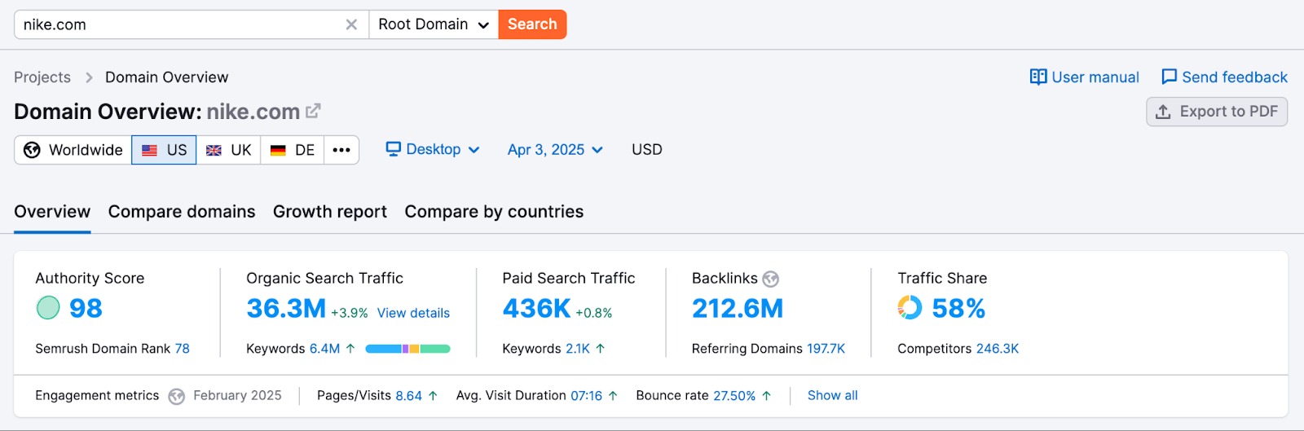The height and width of the screenshot is (431, 1304).
Task: Open nike.com external link icon
Action: point(313,111)
